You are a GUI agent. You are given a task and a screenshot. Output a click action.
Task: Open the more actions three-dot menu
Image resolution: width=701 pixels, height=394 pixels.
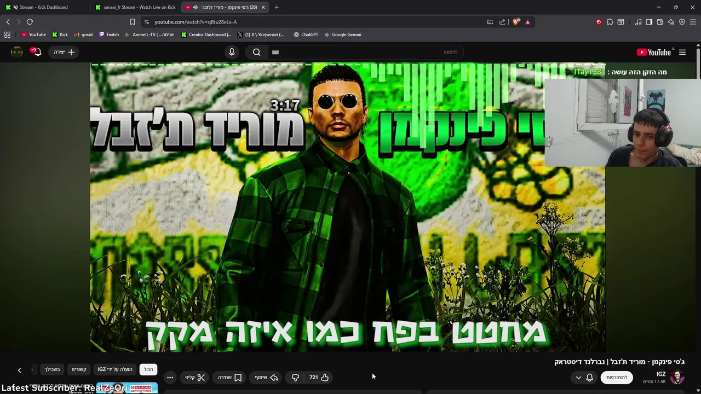(x=170, y=378)
